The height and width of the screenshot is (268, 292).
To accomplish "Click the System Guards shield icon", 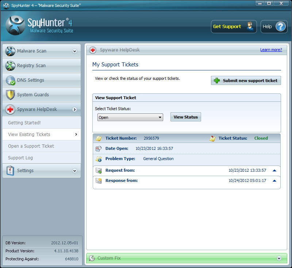I will point(10,95).
